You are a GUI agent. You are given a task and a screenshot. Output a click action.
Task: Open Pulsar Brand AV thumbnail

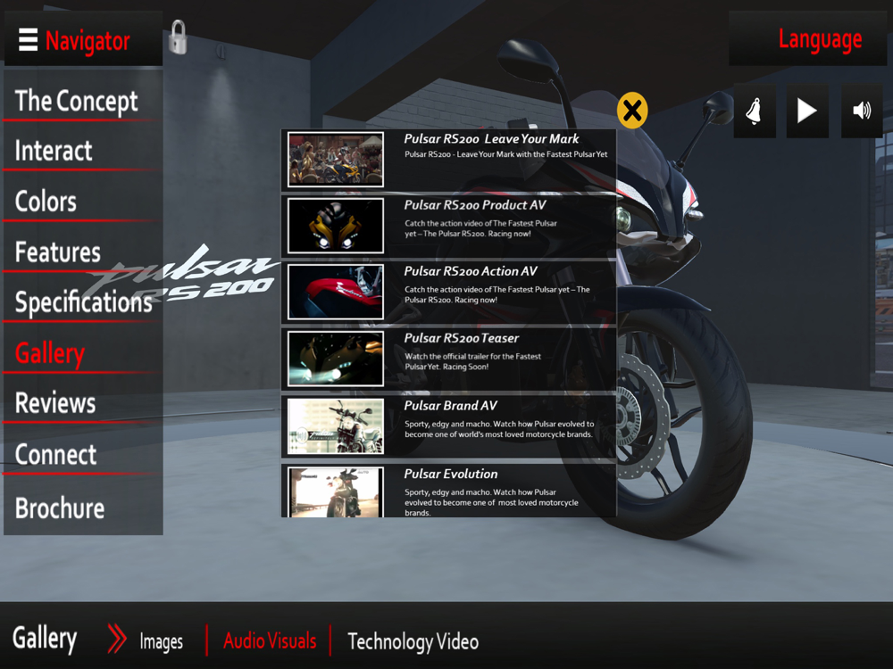[336, 426]
